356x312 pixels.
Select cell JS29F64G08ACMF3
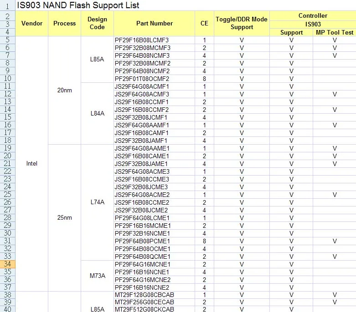pos(154,94)
